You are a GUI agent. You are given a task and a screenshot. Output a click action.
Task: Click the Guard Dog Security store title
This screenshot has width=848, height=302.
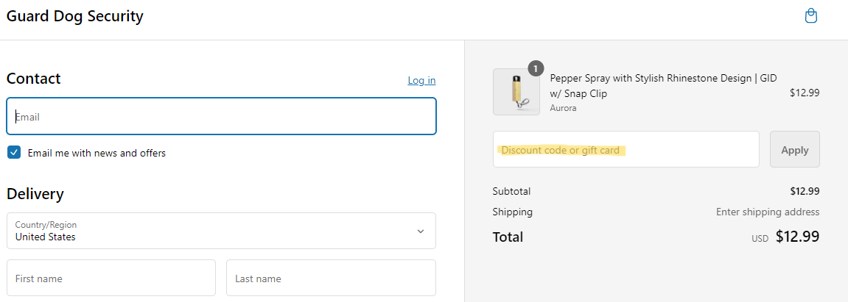(74, 16)
